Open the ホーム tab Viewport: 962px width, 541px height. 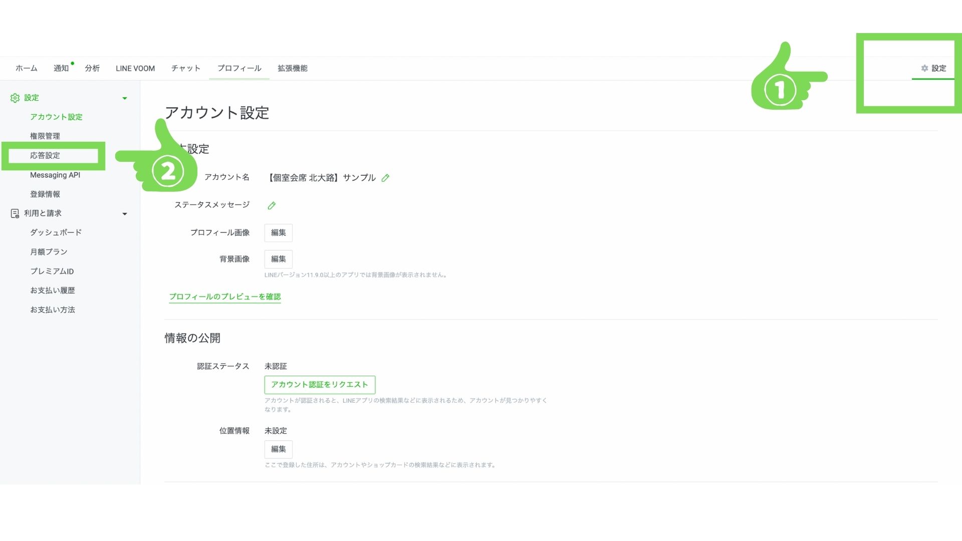(x=27, y=68)
